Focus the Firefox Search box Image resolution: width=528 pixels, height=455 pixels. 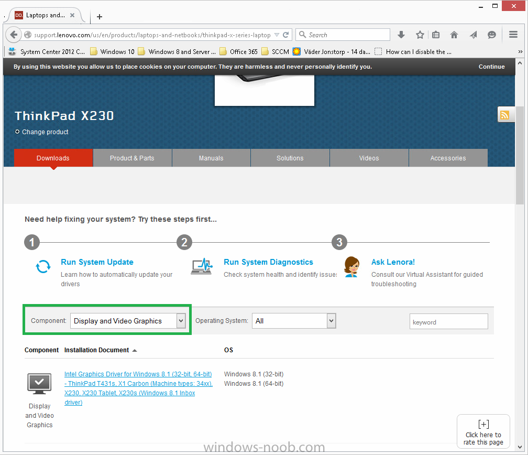[343, 35]
